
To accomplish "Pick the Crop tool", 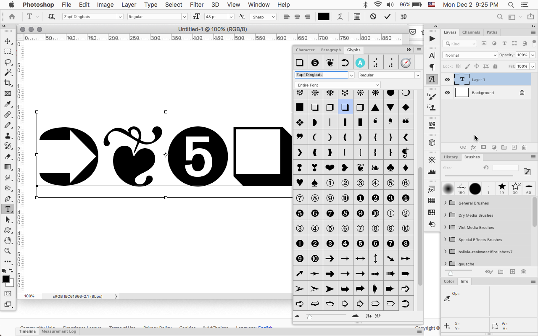I will click(8, 83).
